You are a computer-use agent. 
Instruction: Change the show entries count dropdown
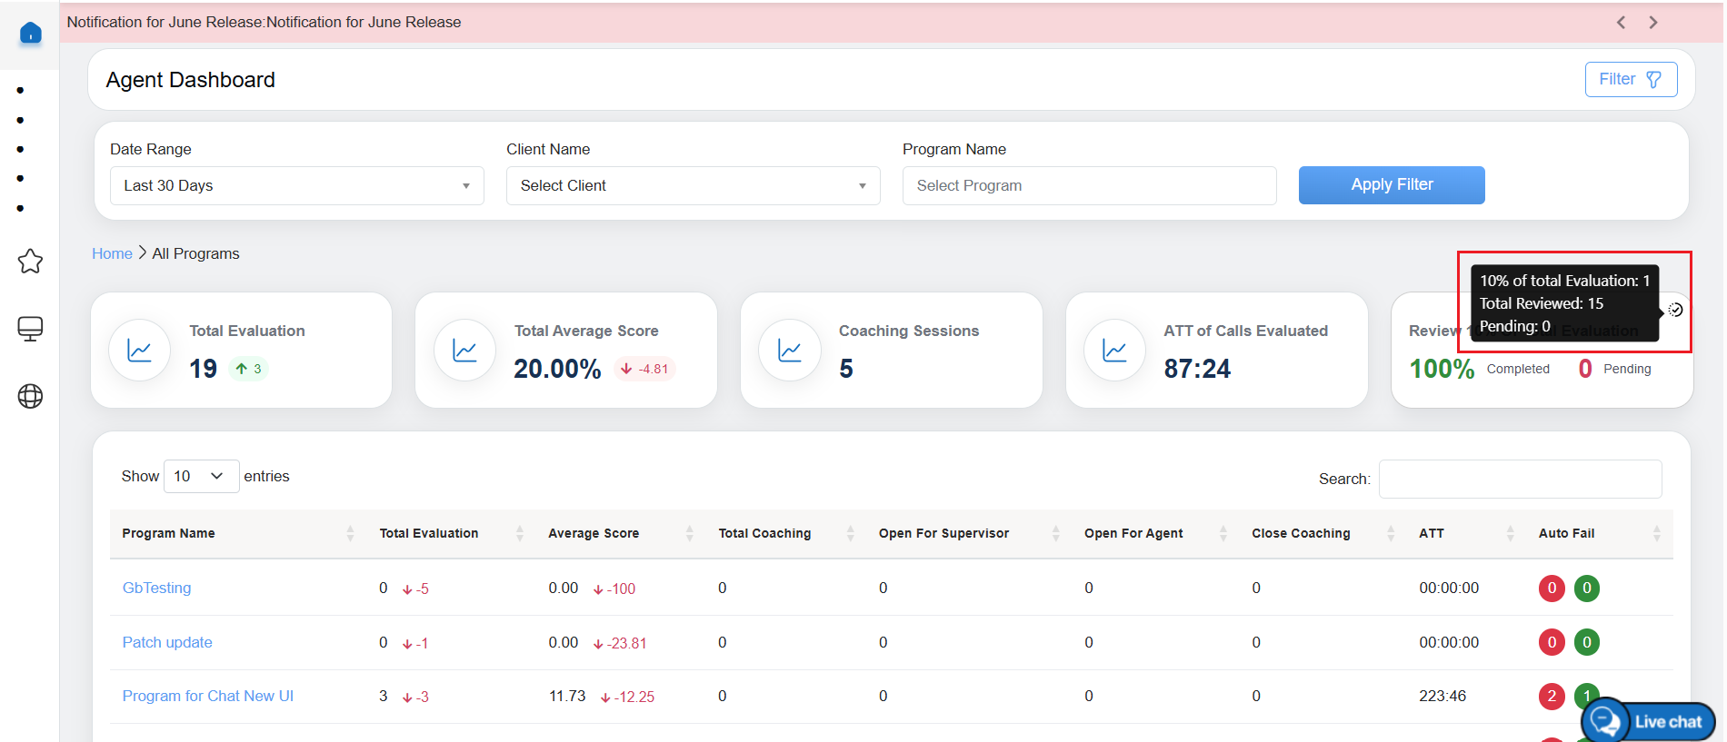pos(200,476)
